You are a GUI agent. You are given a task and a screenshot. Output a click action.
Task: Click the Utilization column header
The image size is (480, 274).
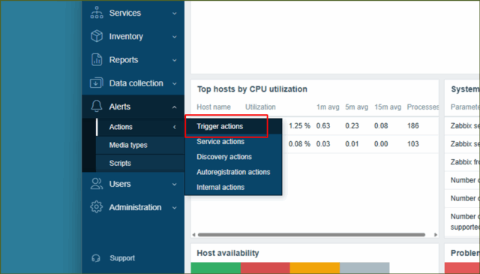coord(260,107)
